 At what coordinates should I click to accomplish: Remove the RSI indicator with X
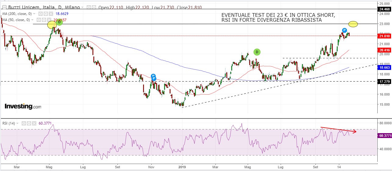coord(34,123)
